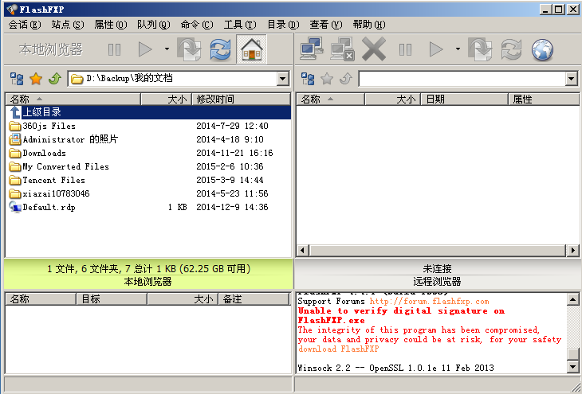Click remote pane folder tree icon
The width and height of the screenshot is (582, 394).
coord(308,79)
